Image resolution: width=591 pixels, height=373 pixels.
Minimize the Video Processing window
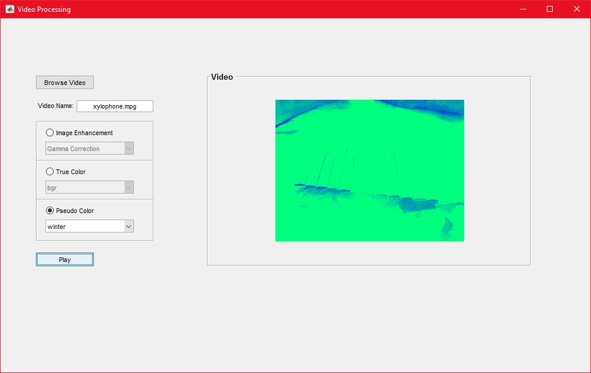523,9
